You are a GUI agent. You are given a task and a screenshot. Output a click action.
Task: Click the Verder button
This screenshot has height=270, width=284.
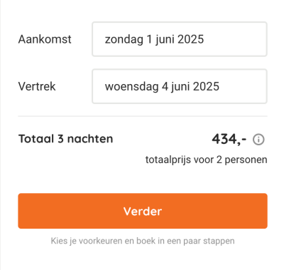[x=143, y=211]
